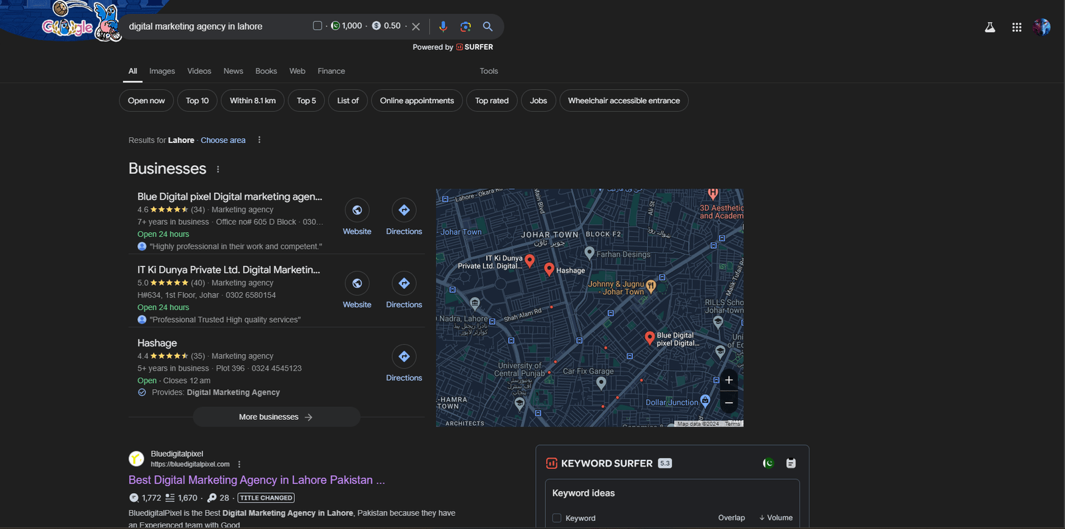The width and height of the screenshot is (1065, 529).
Task: Zoom out on the map with minus
Action: tap(729, 403)
